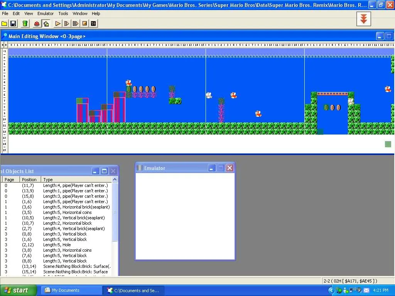Sort the objects list by Position column
The height and width of the screenshot is (296, 395).
pos(29,180)
